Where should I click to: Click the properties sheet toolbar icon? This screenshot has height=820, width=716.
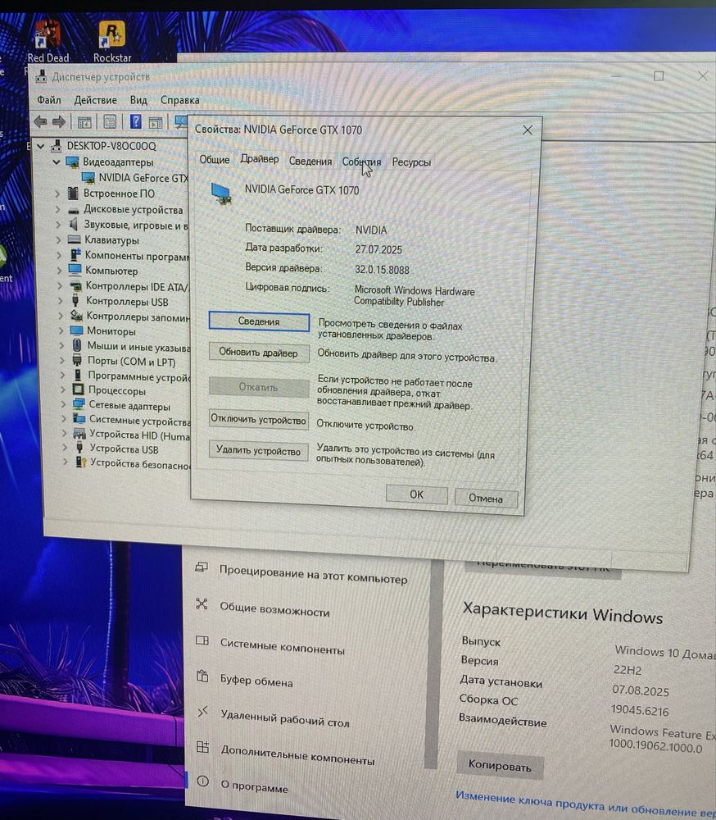point(109,122)
